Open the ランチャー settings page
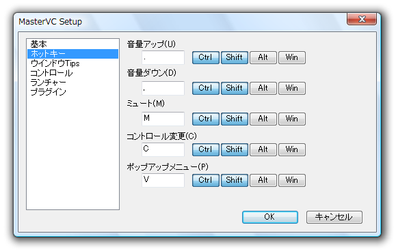This screenshot has height=251, width=396. tap(72, 83)
